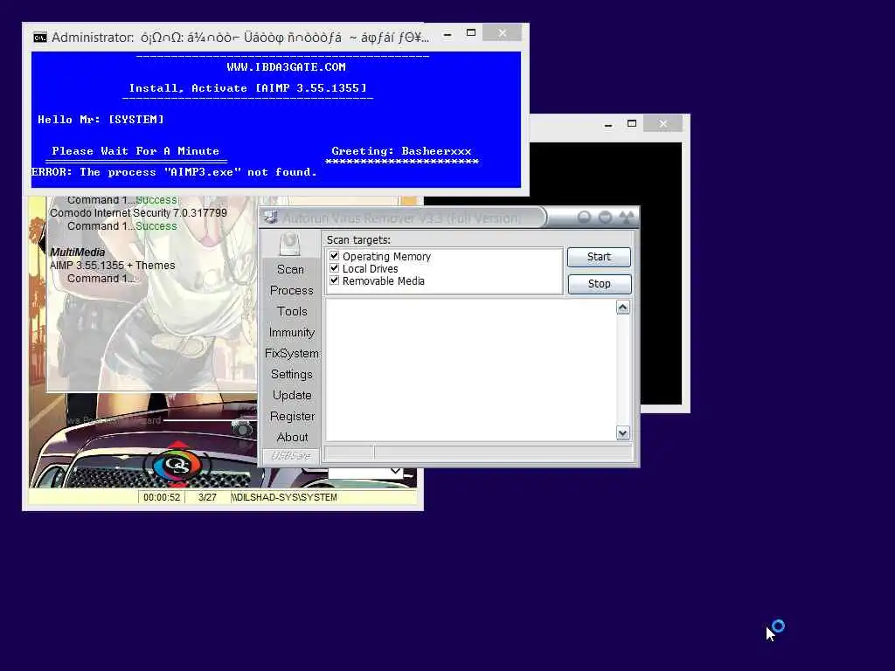895x671 pixels.
Task: Click the scan results scroll up arrow
Action: point(622,308)
